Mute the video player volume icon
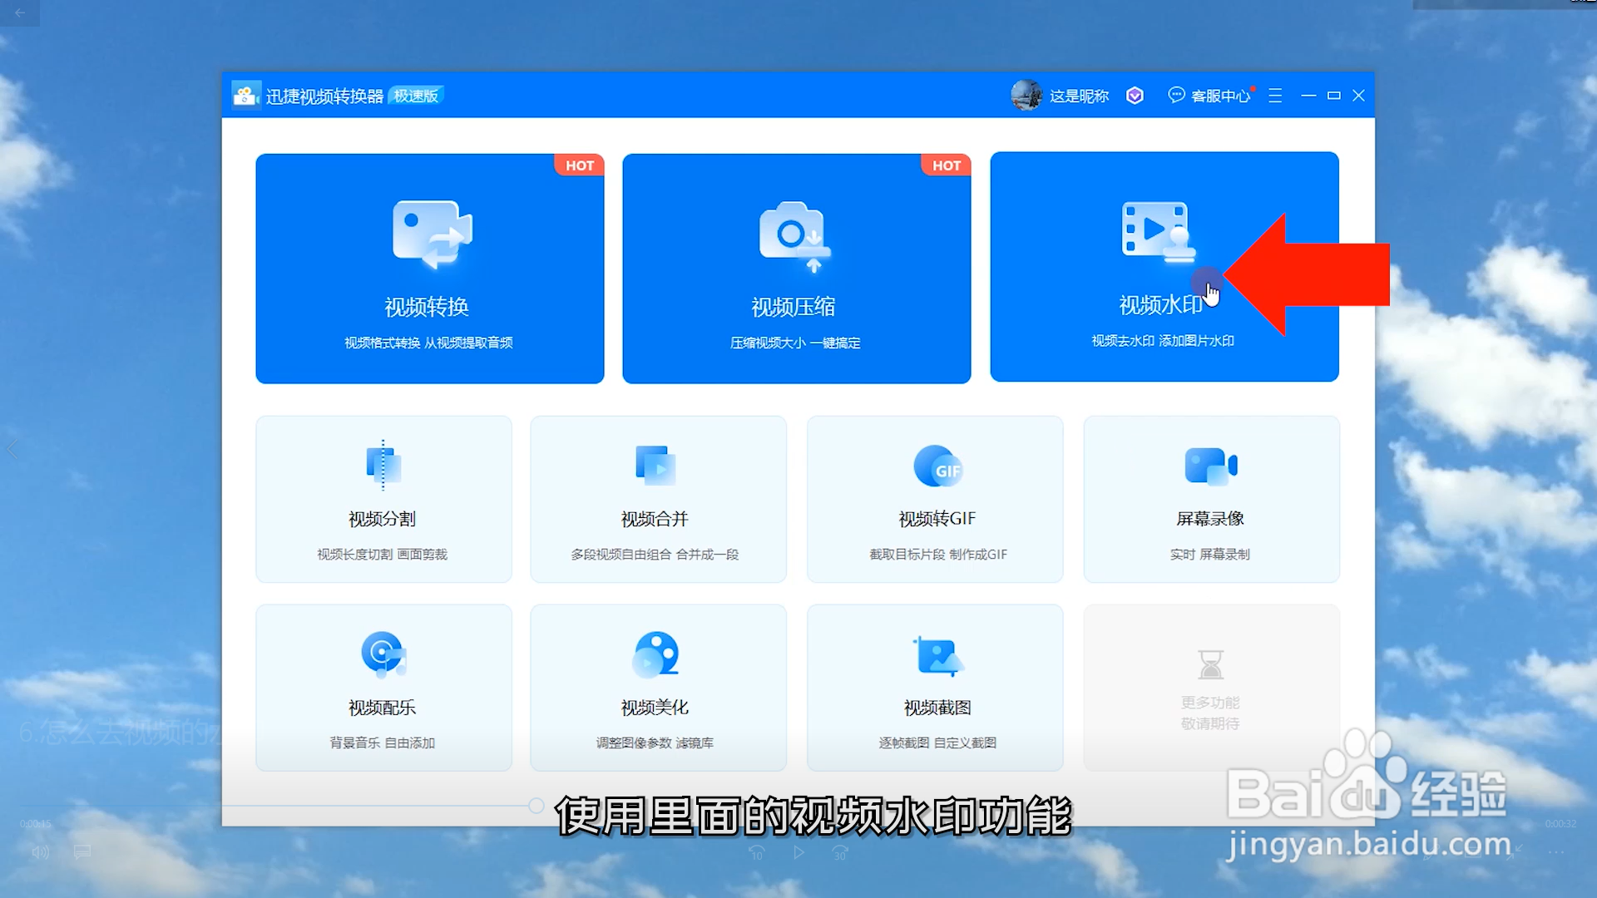 (40, 852)
